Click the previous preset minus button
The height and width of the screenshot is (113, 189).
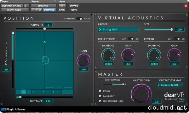pyautogui.click(x=33, y=10)
